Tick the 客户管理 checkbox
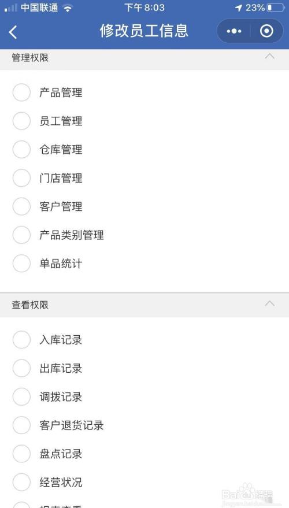The width and height of the screenshot is (289, 508). (21, 206)
